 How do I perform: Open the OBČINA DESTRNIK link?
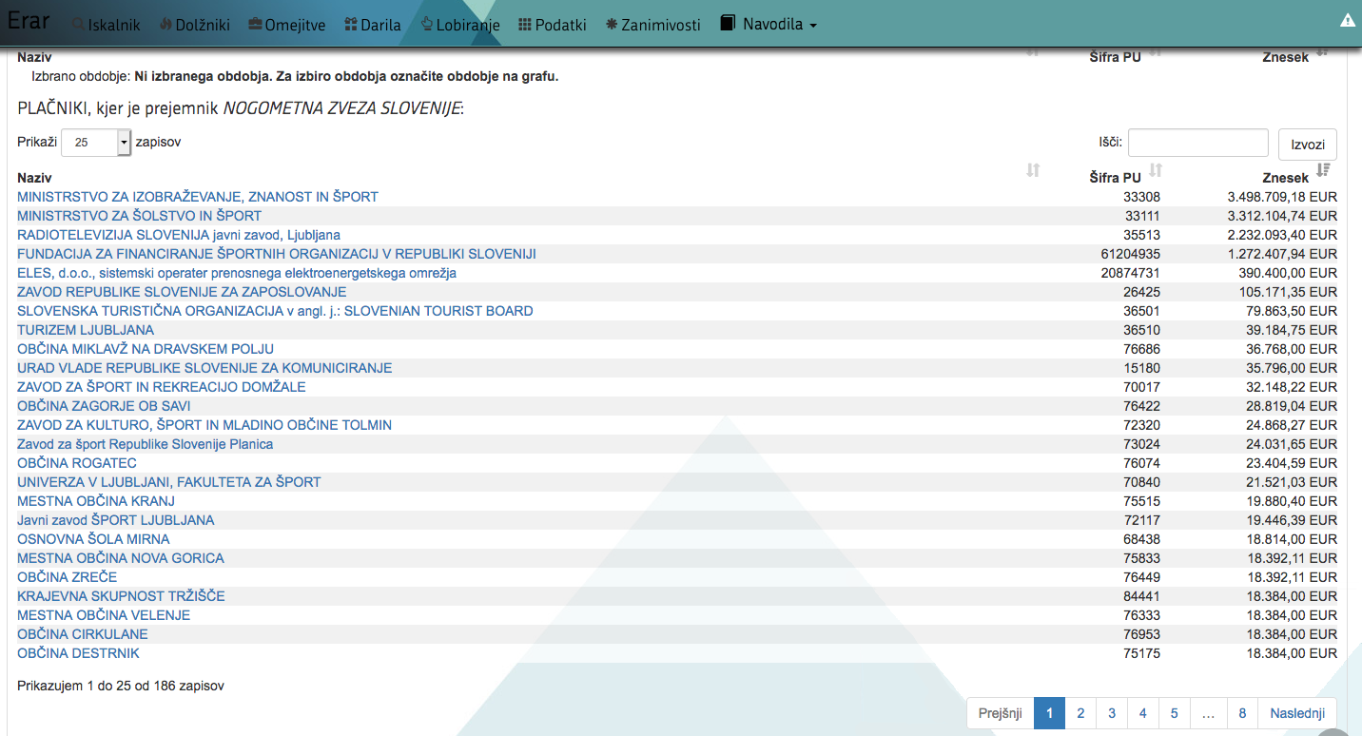click(x=78, y=653)
